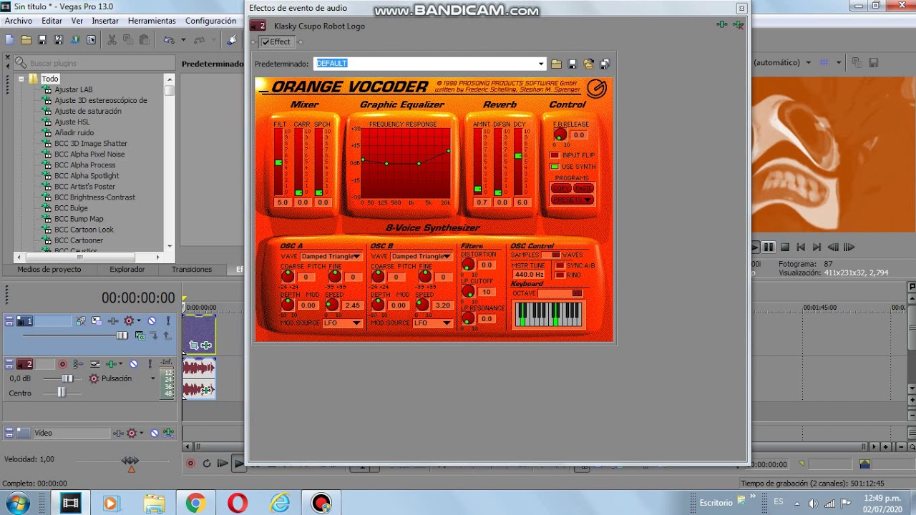Open plugin chain icon in effect dialog
This screenshot has width=916, height=515.
722,25
